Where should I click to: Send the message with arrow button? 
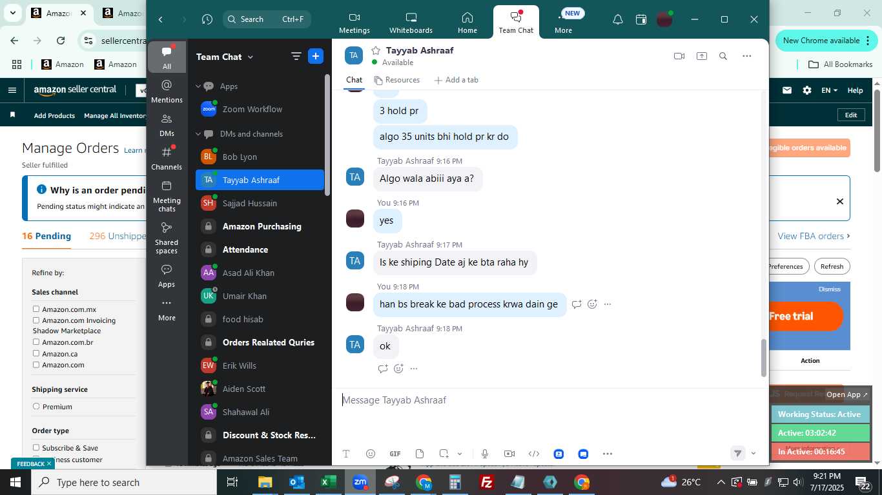(738, 453)
